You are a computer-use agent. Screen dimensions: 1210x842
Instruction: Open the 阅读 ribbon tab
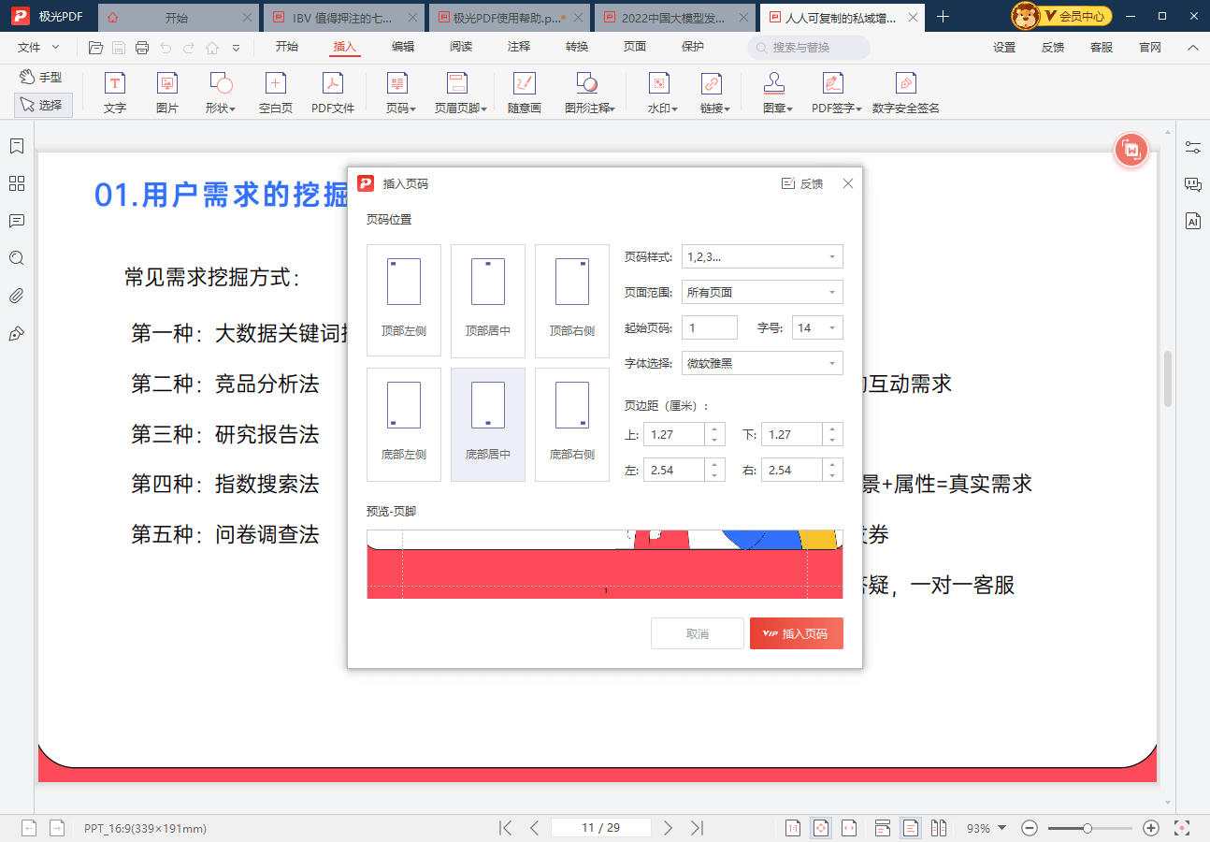click(461, 47)
